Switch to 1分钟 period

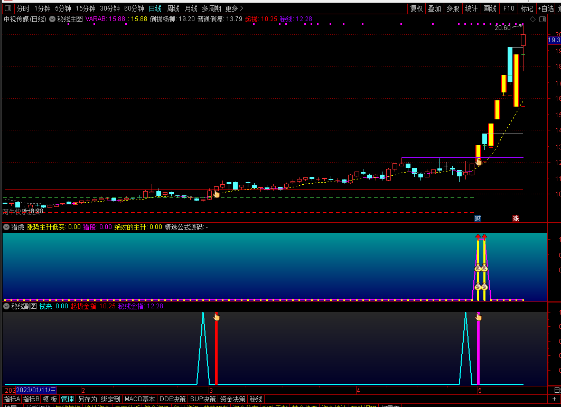pyautogui.click(x=42, y=8)
